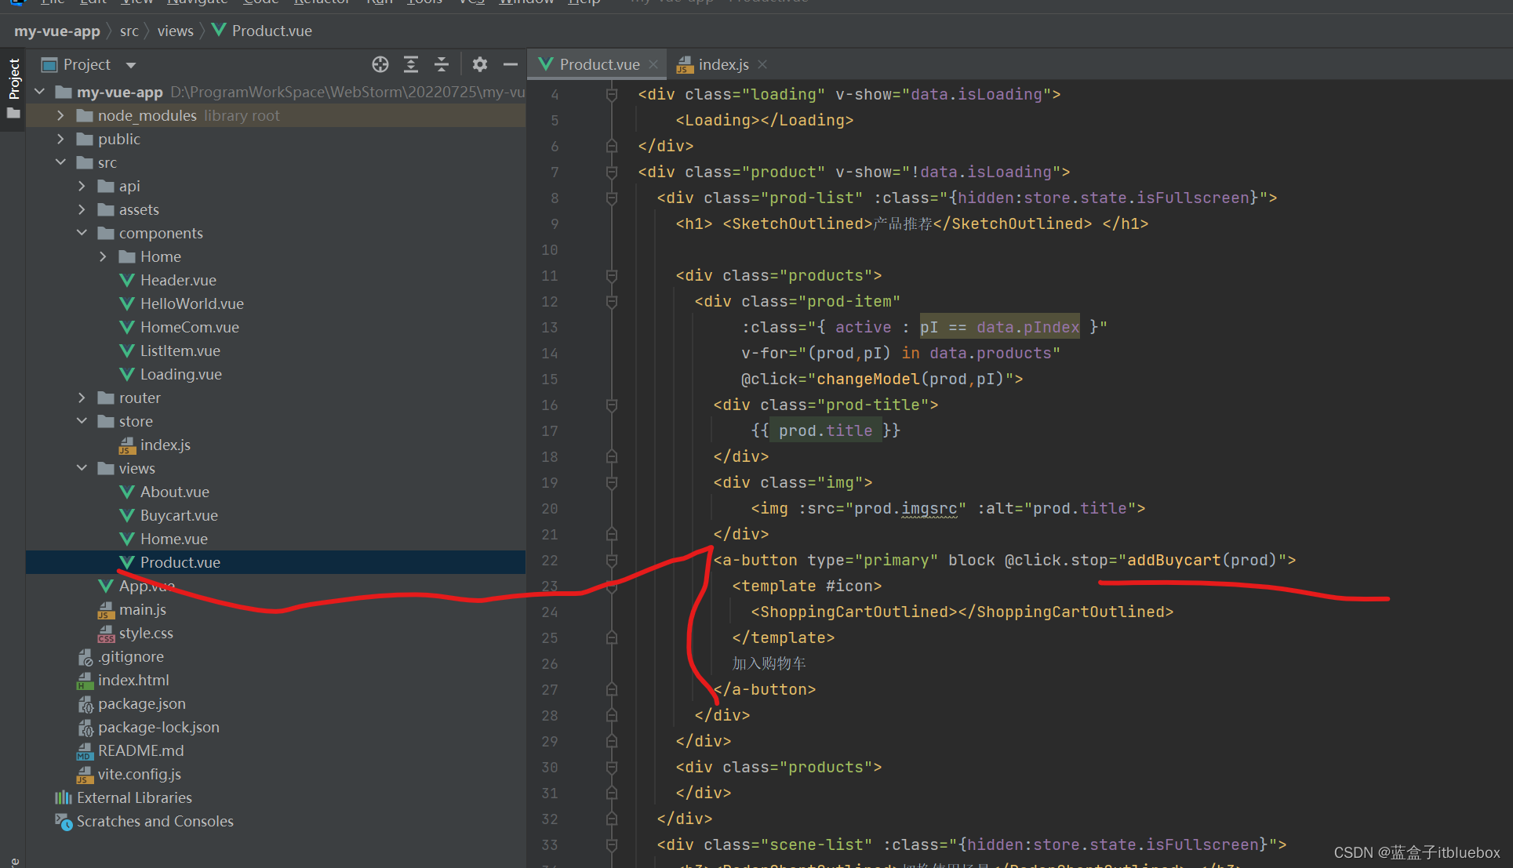This screenshot has width=1513, height=868.
Task: Open the Project view dropdown arrow
Action: tap(131, 65)
